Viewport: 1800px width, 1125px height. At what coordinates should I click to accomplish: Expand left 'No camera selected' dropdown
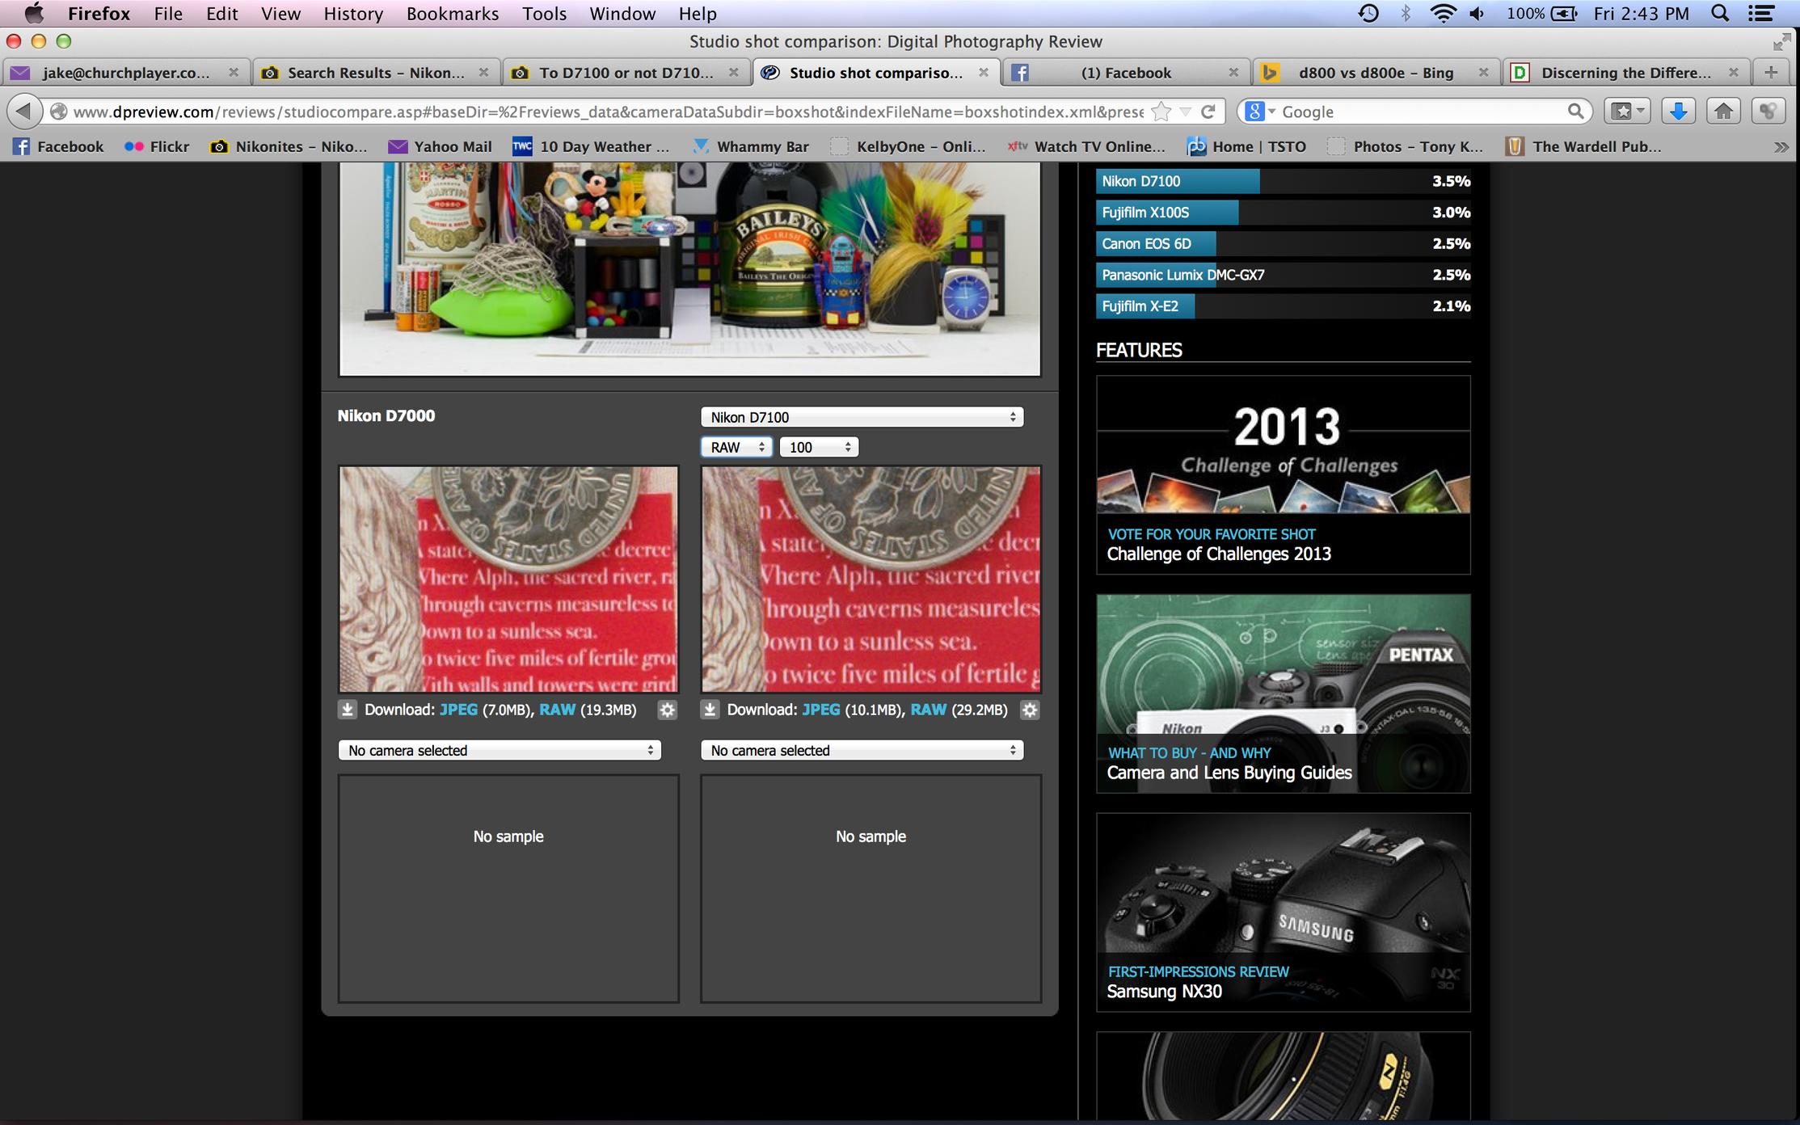pyautogui.click(x=500, y=750)
